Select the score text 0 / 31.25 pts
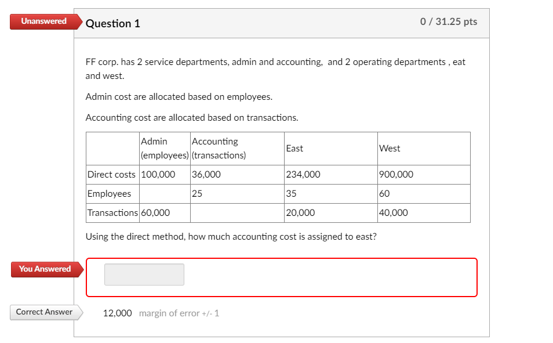The image size is (553, 343). (449, 21)
